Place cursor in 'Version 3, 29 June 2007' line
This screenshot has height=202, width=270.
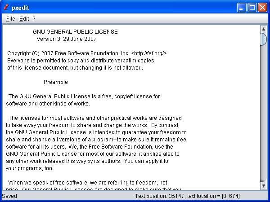tap(67, 39)
